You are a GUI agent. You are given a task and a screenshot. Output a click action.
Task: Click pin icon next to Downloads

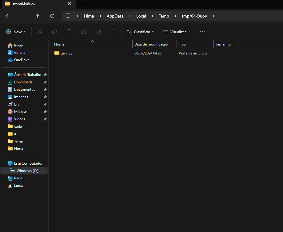click(45, 82)
